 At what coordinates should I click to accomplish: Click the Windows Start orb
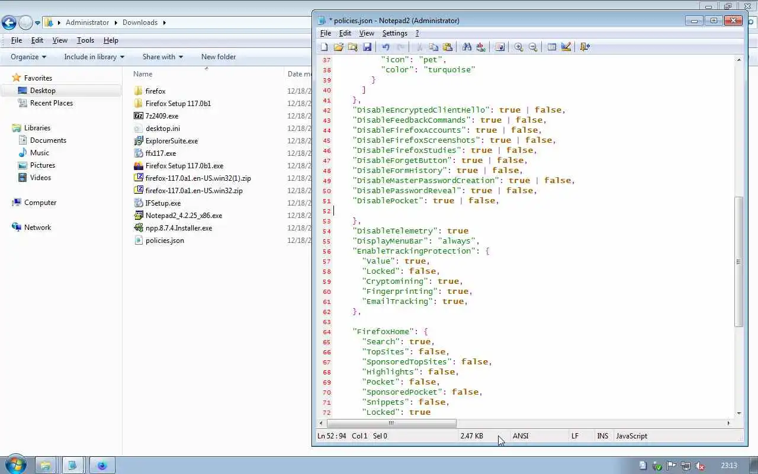click(15, 465)
